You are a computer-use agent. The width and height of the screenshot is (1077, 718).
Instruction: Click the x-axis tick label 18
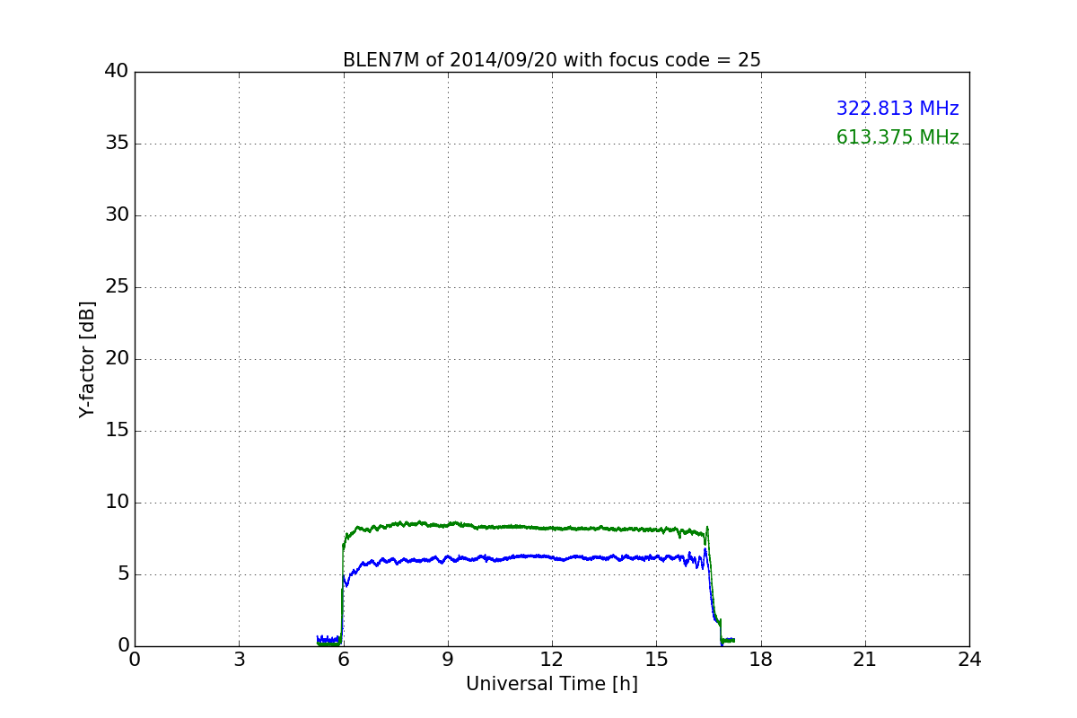tap(761, 660)
